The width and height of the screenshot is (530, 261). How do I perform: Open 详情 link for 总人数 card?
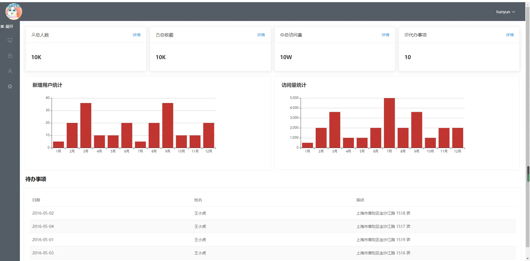click(137, 35)
